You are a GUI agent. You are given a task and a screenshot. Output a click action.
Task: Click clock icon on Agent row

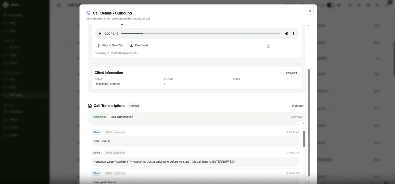point(287,153)
